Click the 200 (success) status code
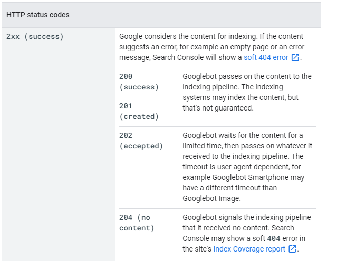 (139, 82)
